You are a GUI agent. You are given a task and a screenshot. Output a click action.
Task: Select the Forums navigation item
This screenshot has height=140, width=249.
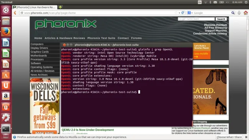[136, 38]
